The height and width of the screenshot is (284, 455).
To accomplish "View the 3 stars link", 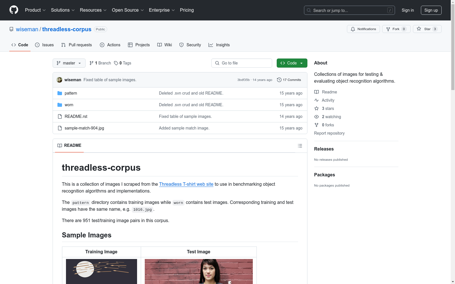I will [324, 108].
